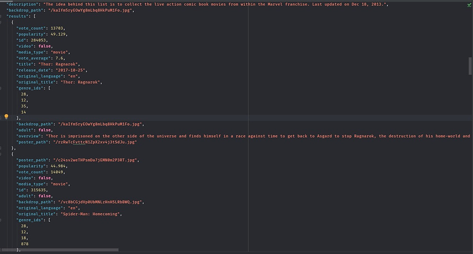Screen dimensions: 473x254
Task: Click genre id 35
Action: point(24,106)
